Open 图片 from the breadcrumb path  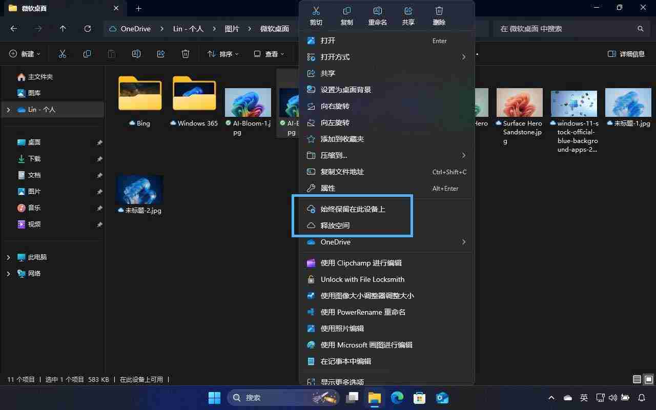coord(232,29)
